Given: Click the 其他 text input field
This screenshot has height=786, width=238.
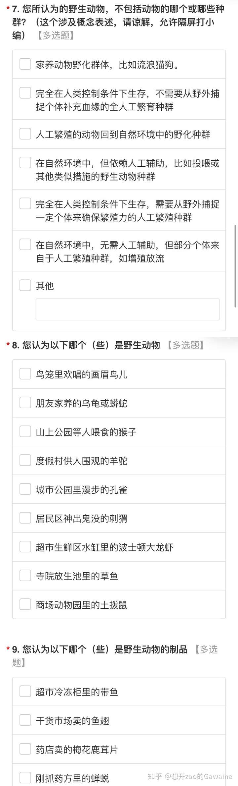Looking at the screenshot, I should pyautogui.click(x=127, y=309).
